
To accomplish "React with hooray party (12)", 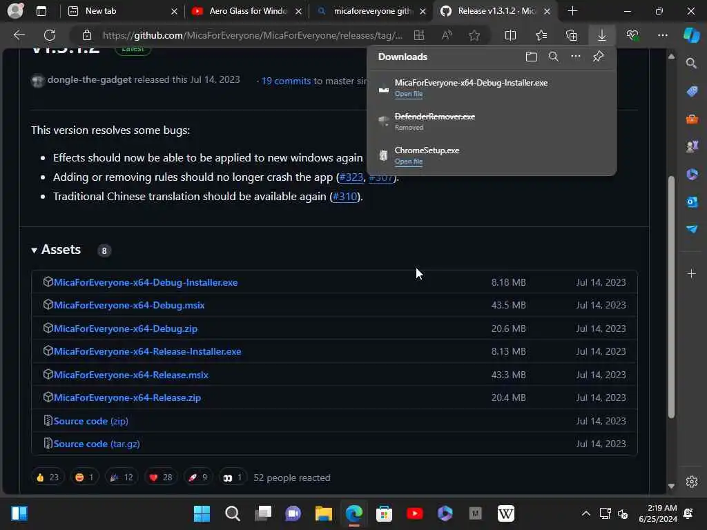I will click(122, 478).
